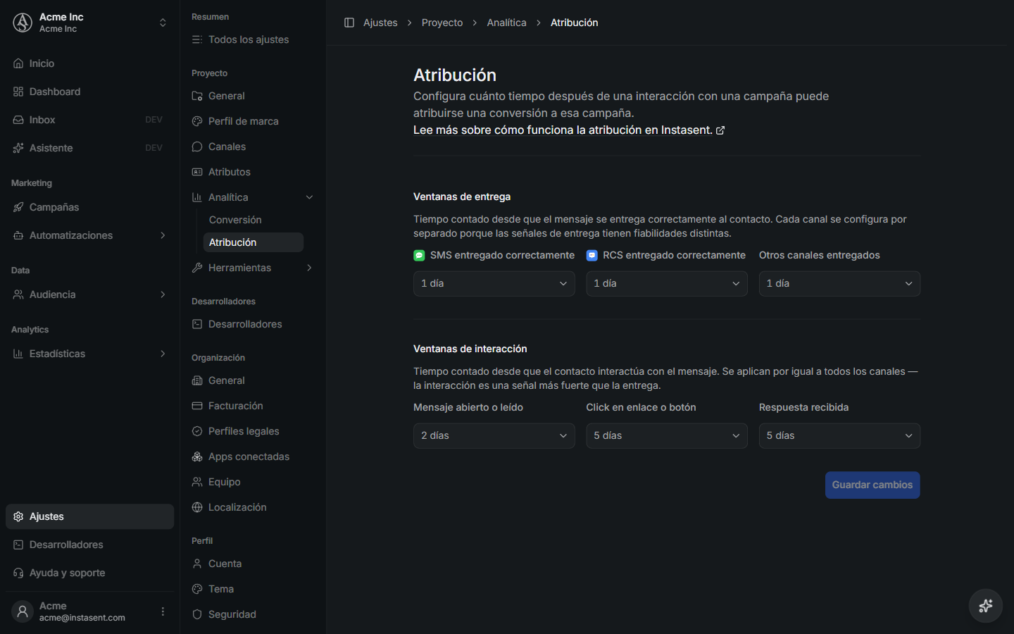Go to the Conversión settings item
1014x634 pixels.
[235, 220]
